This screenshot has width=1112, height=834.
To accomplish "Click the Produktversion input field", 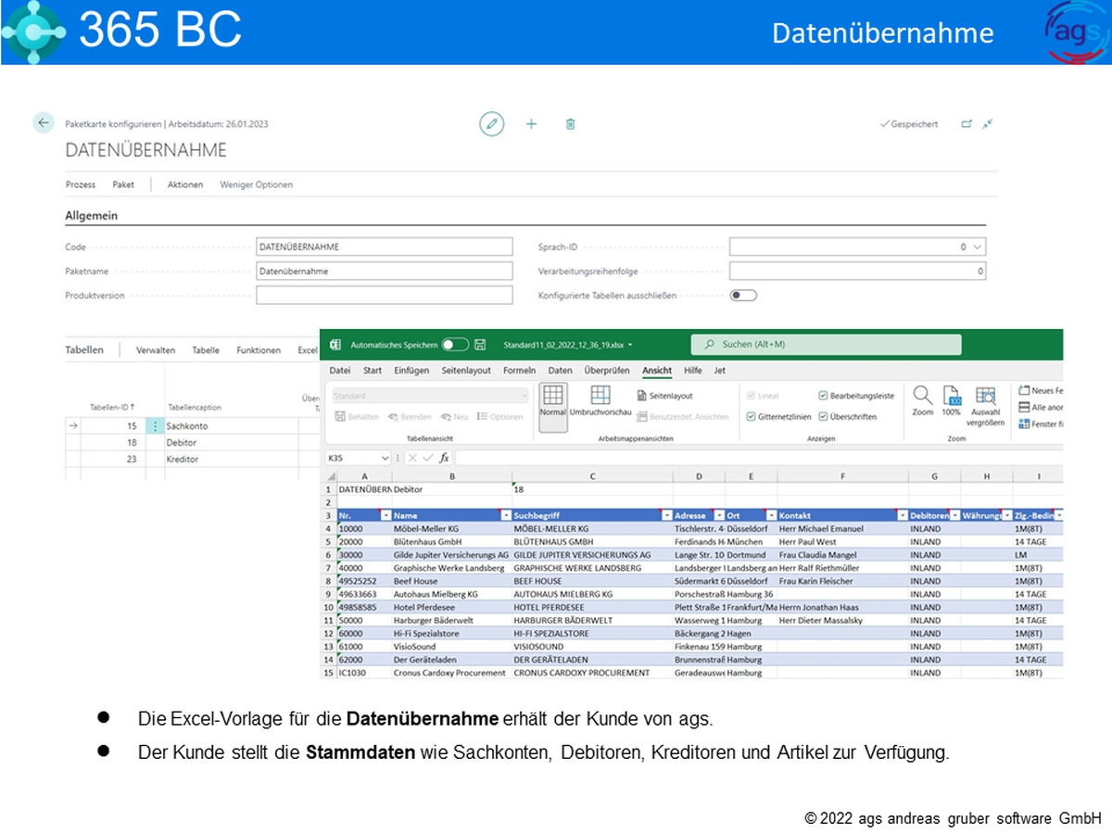I will [384, 296].
